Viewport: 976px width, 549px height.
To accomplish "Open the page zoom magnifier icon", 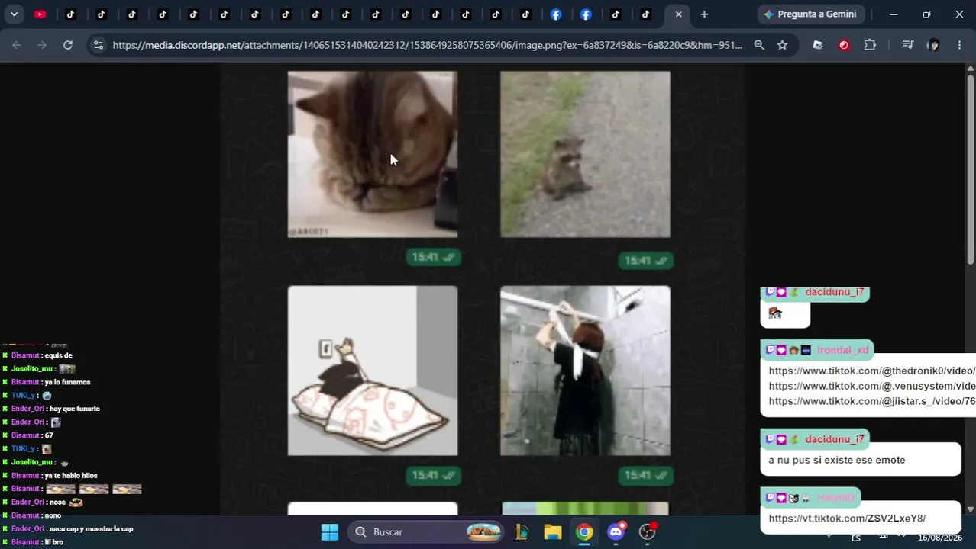I will point(759,45).
